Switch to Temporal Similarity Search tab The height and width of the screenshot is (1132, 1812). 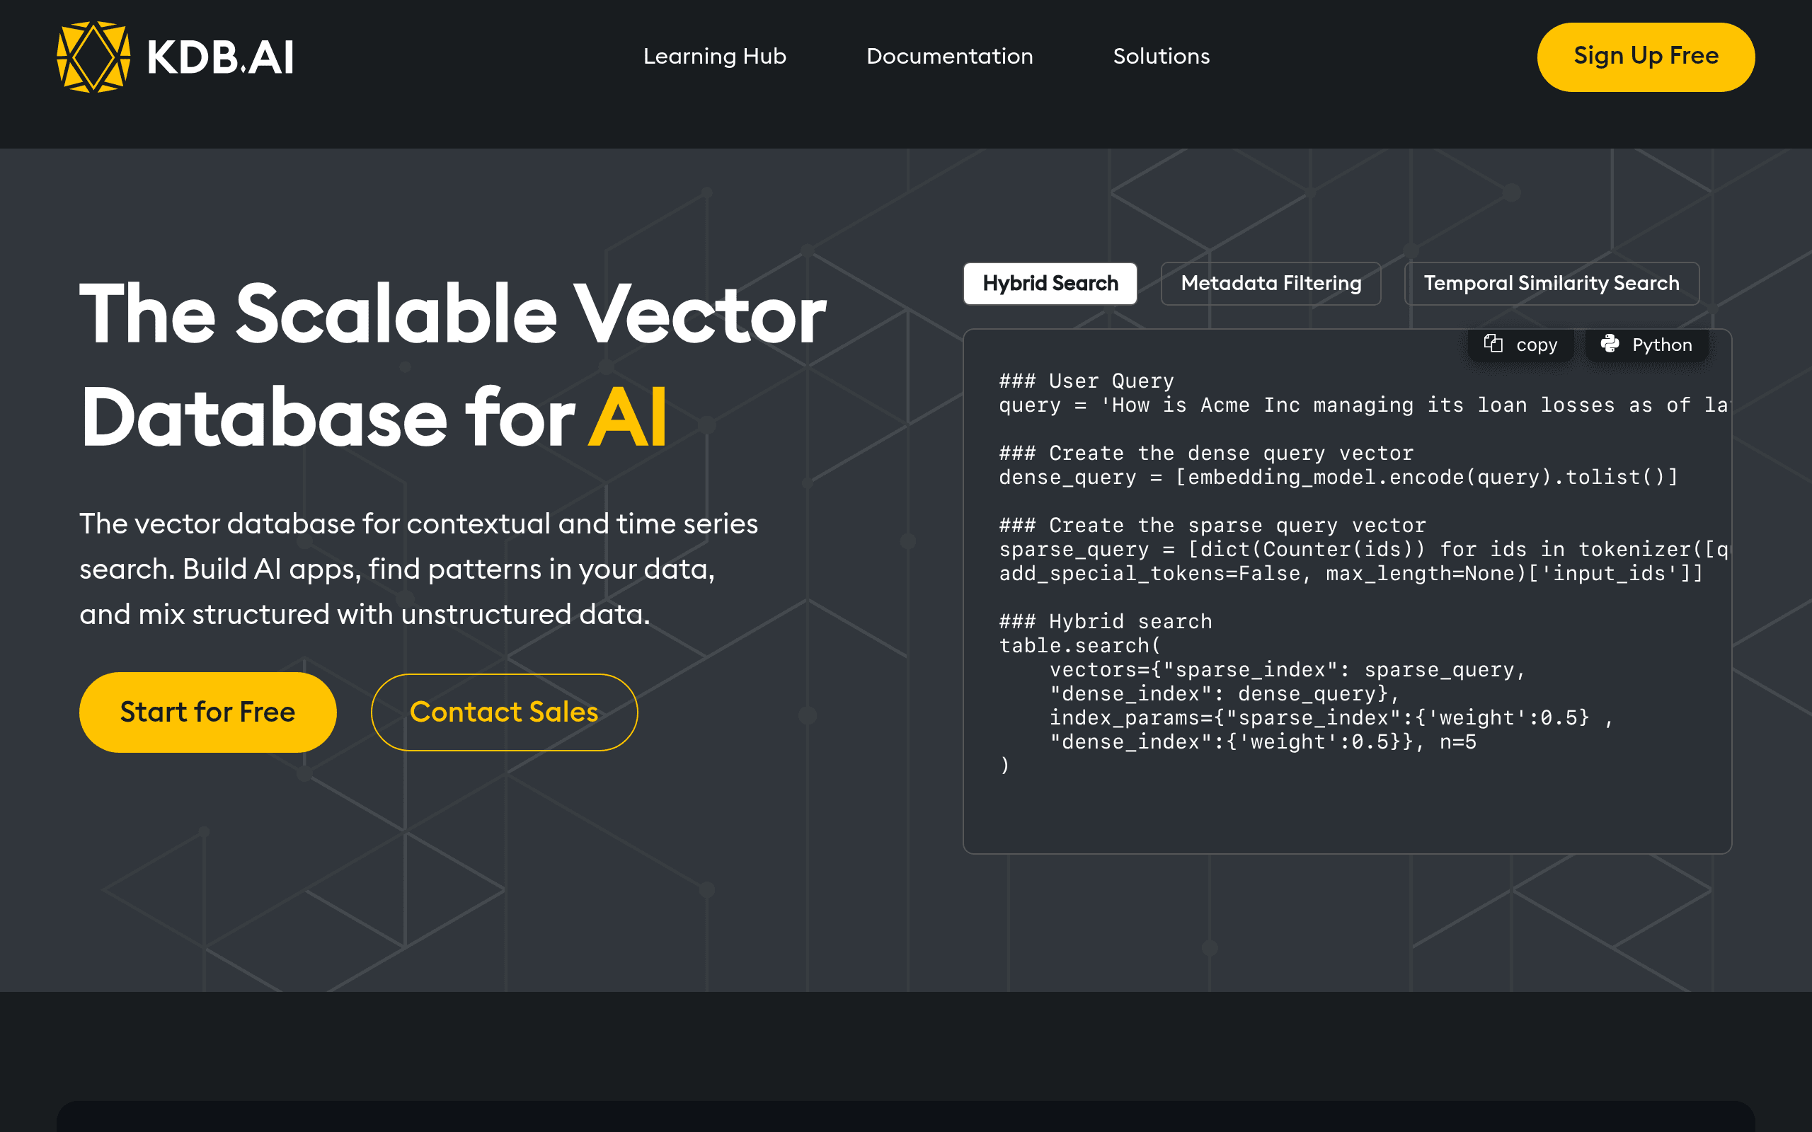pyautogui.click(x=1552, y=283)
